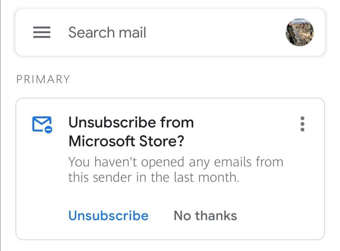The width and height of the screenshot is (340, 251).
Task: Click the blue unsubscribe envelope icon
Action: [x=42, y=124]
